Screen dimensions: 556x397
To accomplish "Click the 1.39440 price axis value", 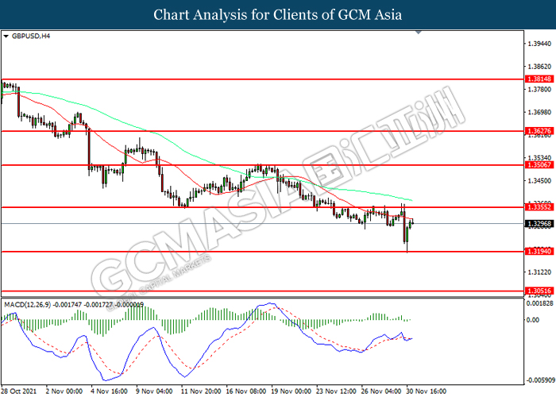I will 539,44.
